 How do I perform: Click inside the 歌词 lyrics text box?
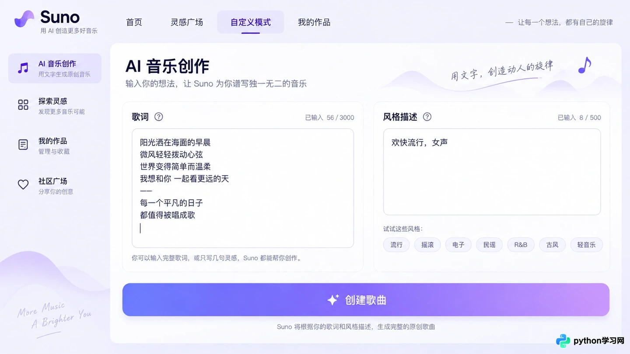243,188
